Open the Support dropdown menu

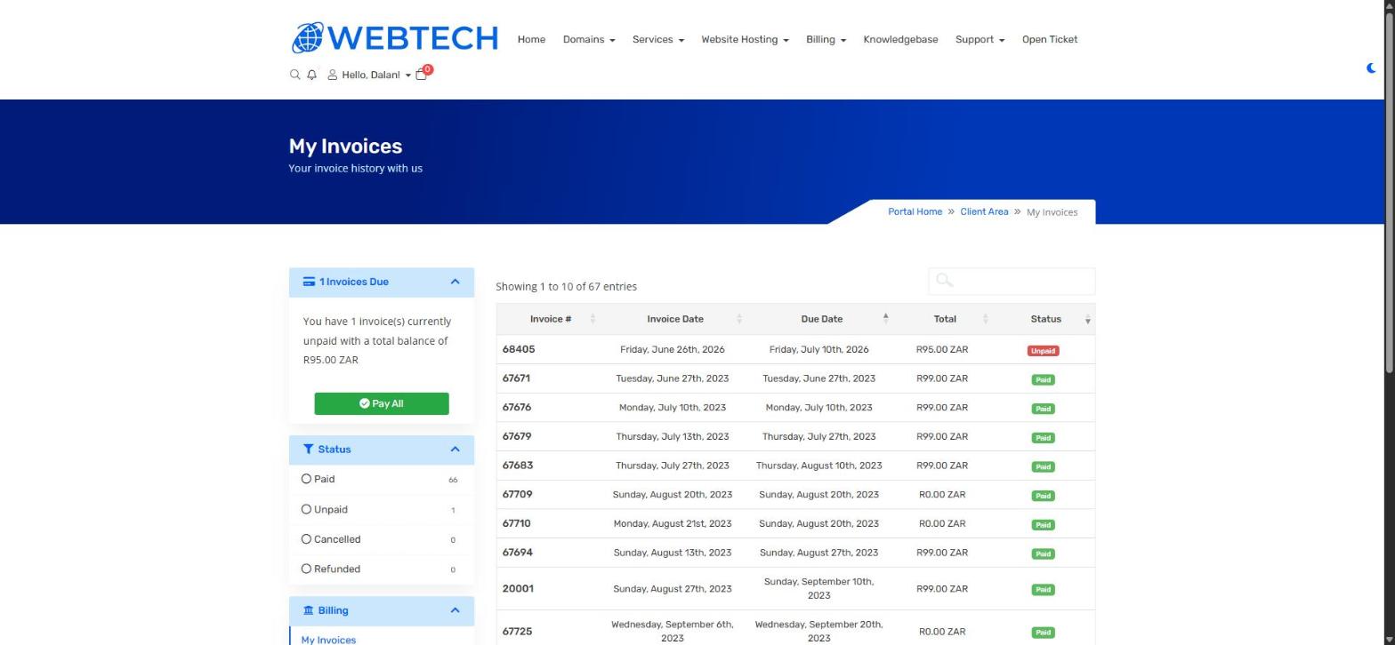tap(980, 39)
